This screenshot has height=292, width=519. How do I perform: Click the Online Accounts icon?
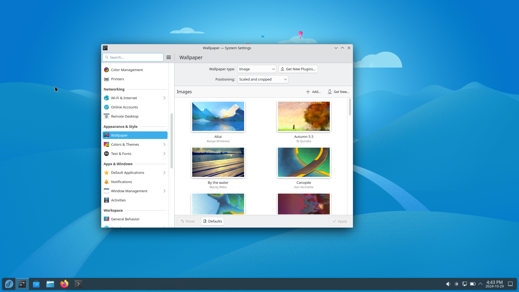(107, 107)
